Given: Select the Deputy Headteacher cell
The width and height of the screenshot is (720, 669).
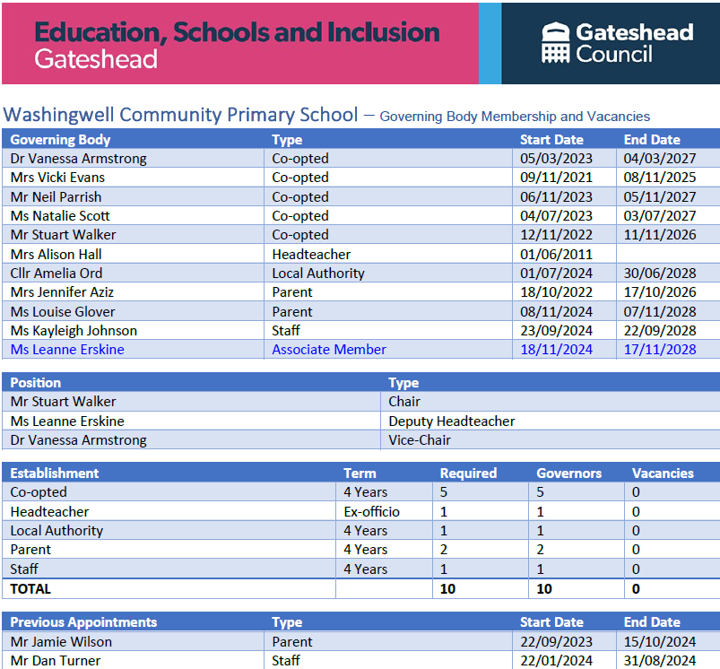Looking at the screenshot, I should (452, 421).
